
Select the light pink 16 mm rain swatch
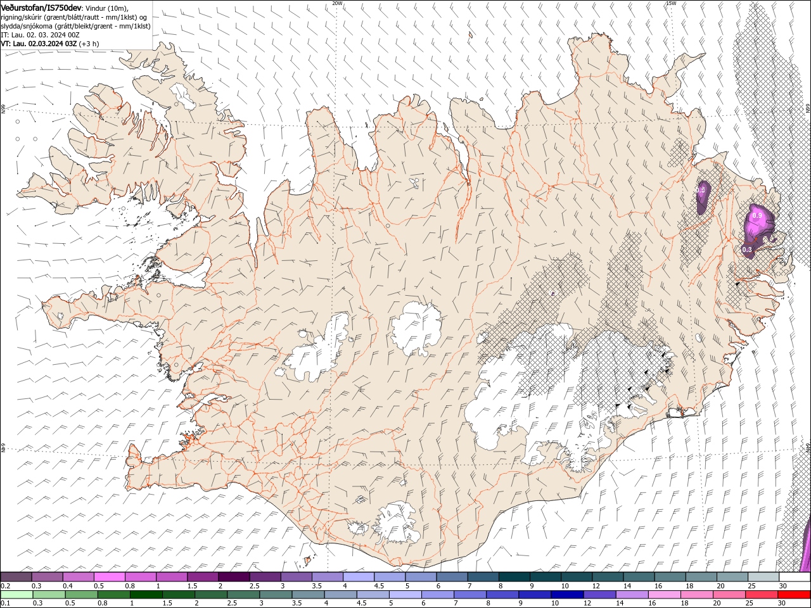click(664, 595)
